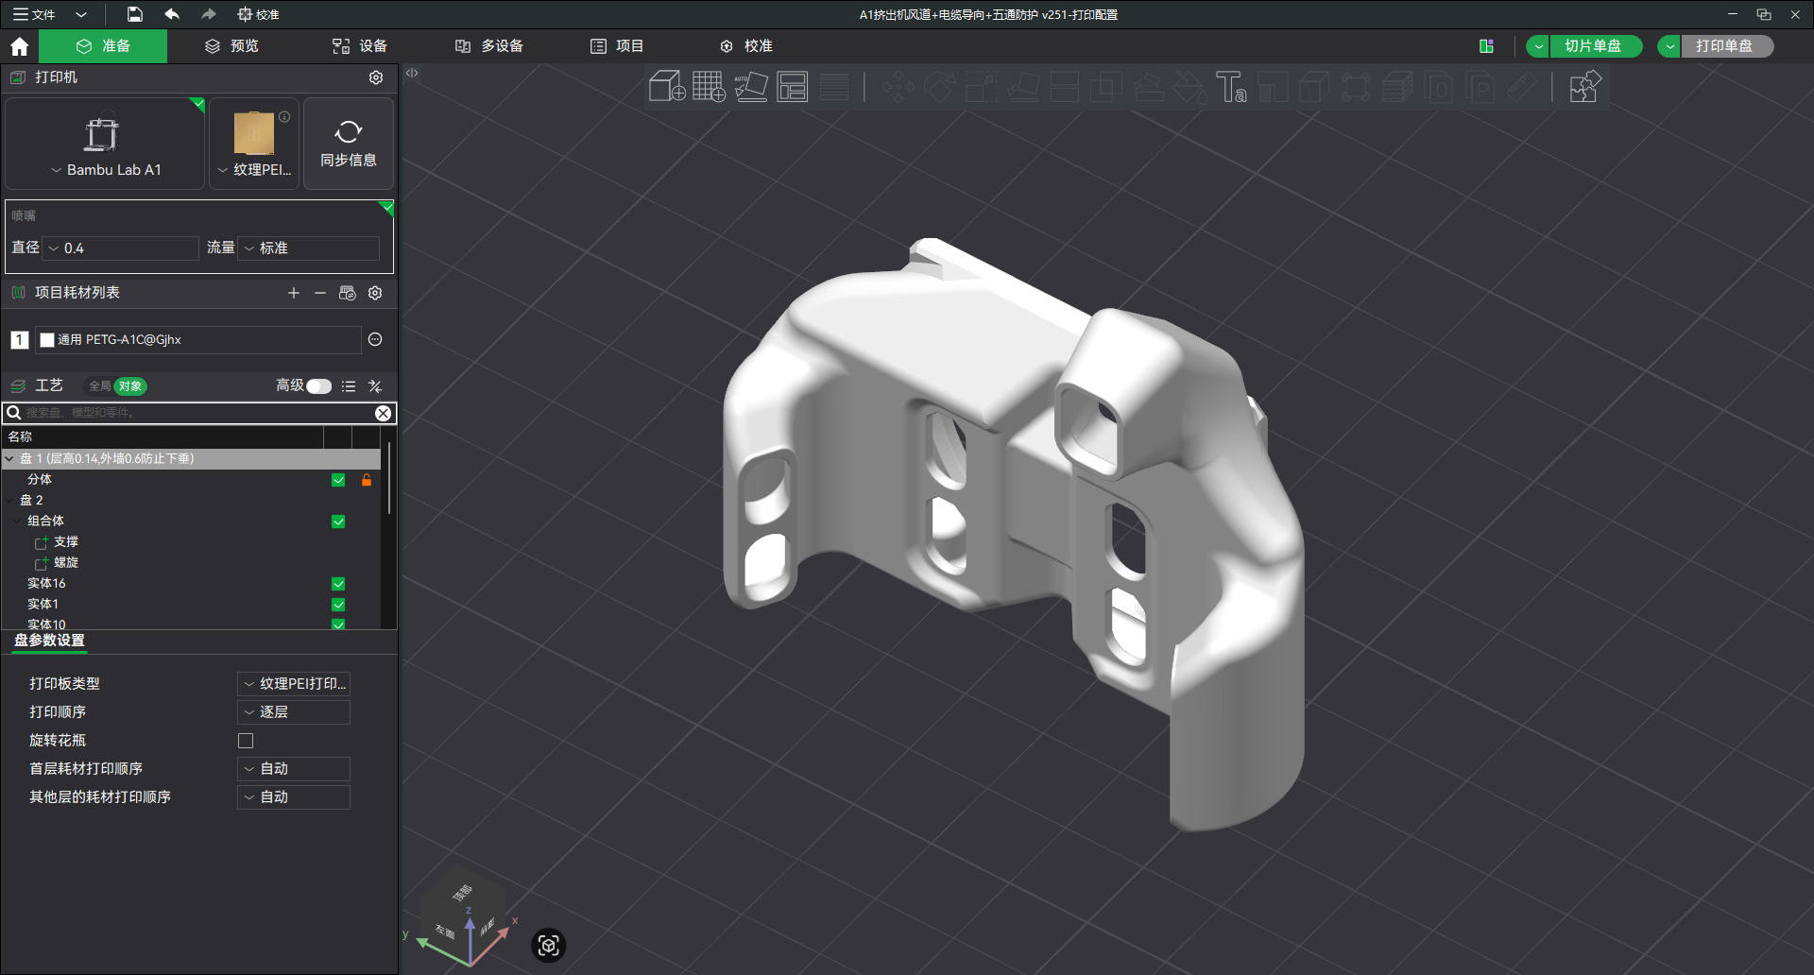Click the 切片单盘 button
This screenshot has width=1814, height=975.
point(1596,46)
